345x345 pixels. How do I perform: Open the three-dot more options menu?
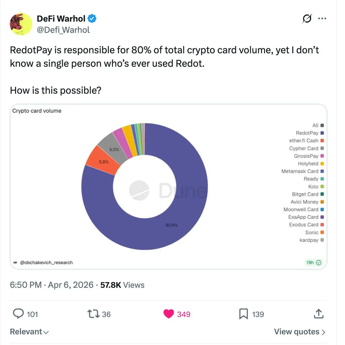[x=322, y=18]
